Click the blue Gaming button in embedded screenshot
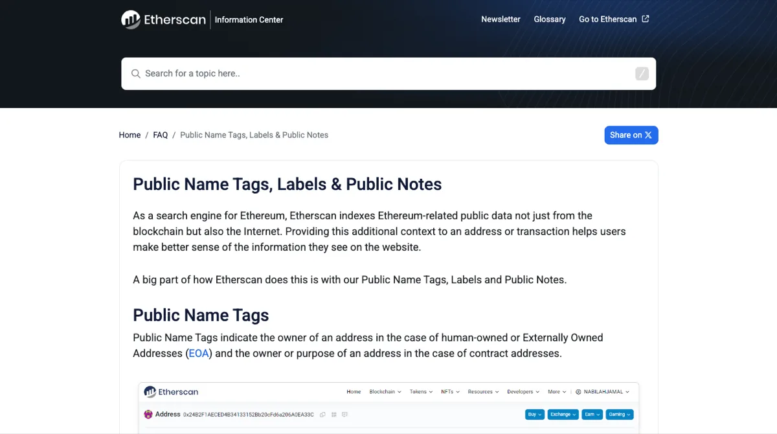Screen dimensions: 777x434 (x=619, y=415)
